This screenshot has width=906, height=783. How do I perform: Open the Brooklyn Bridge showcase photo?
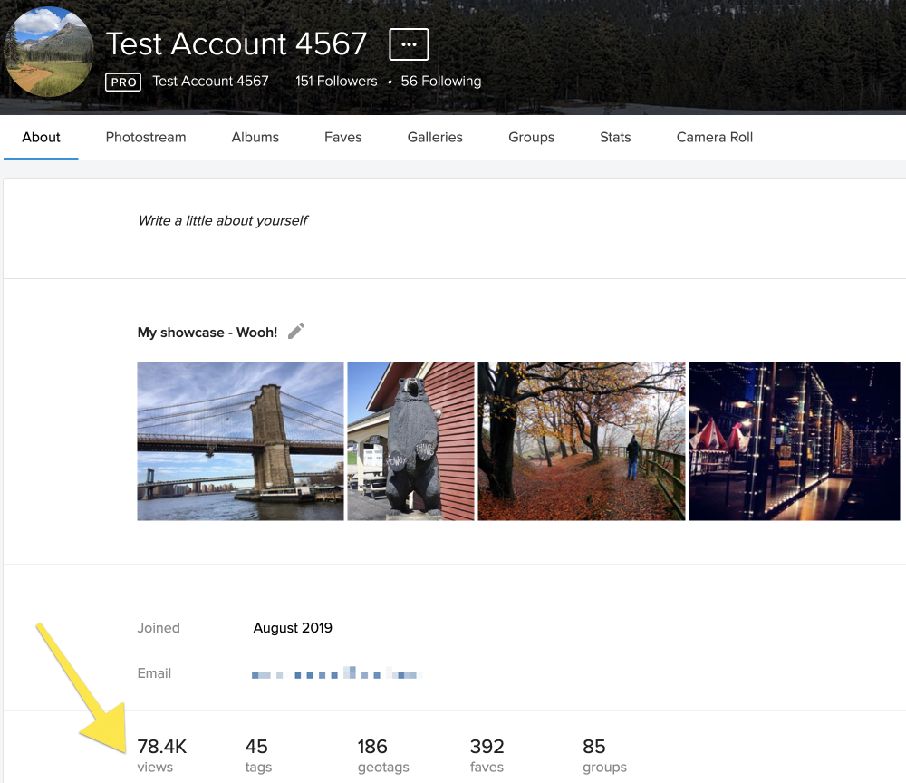point(240,441)
